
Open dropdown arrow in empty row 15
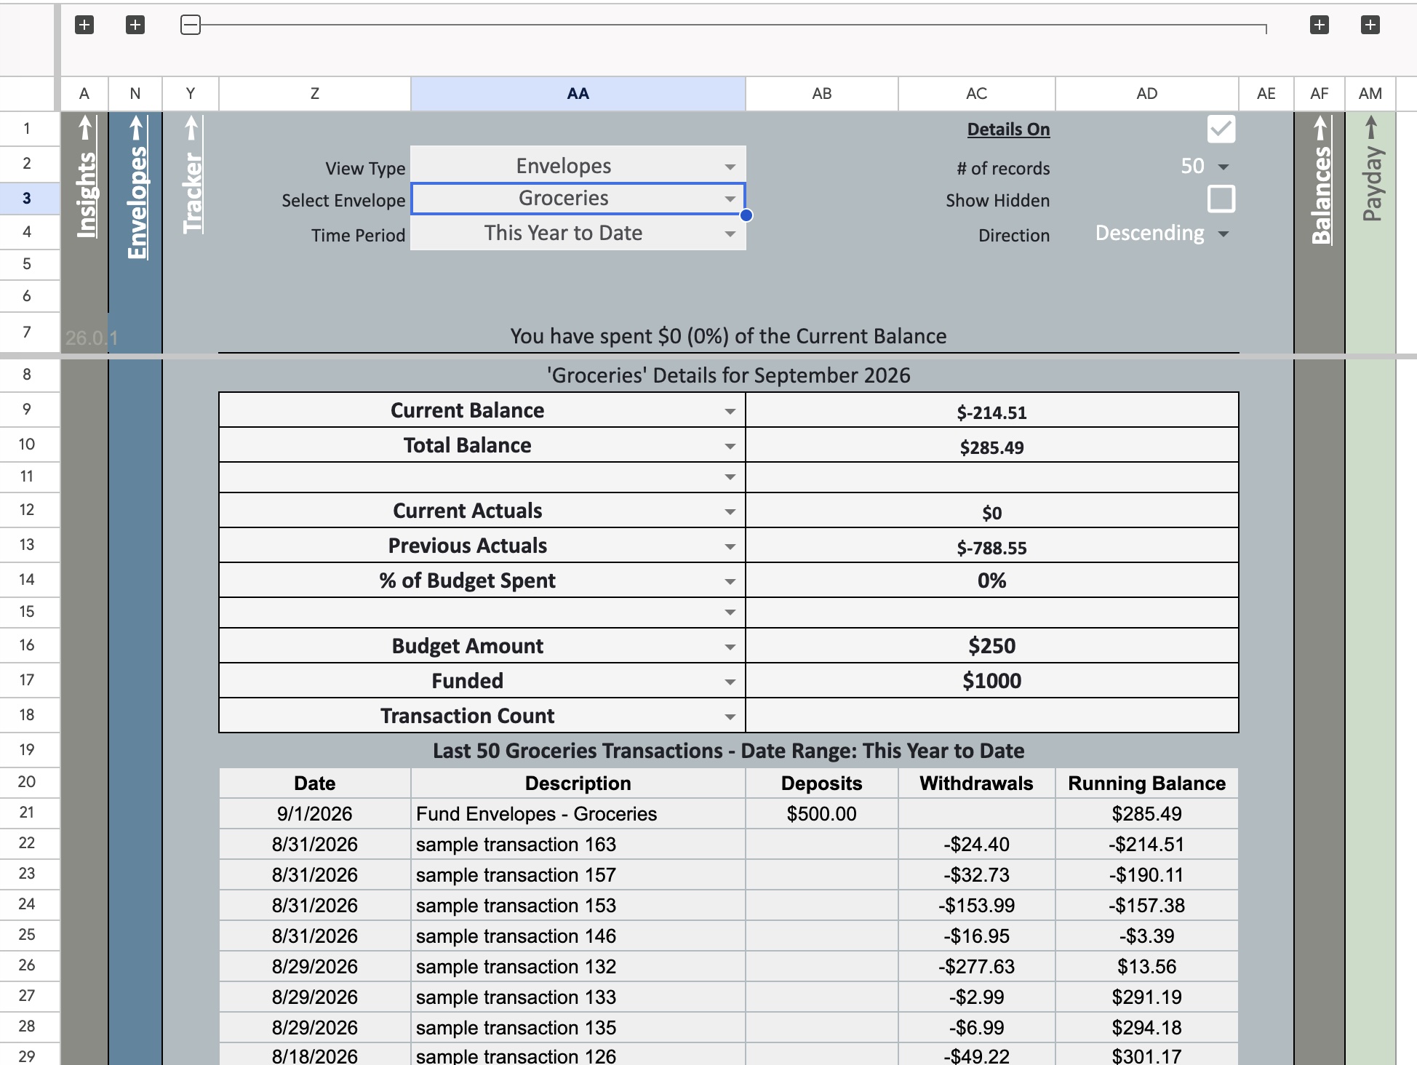pyautogui.click(x=730, y=613)
